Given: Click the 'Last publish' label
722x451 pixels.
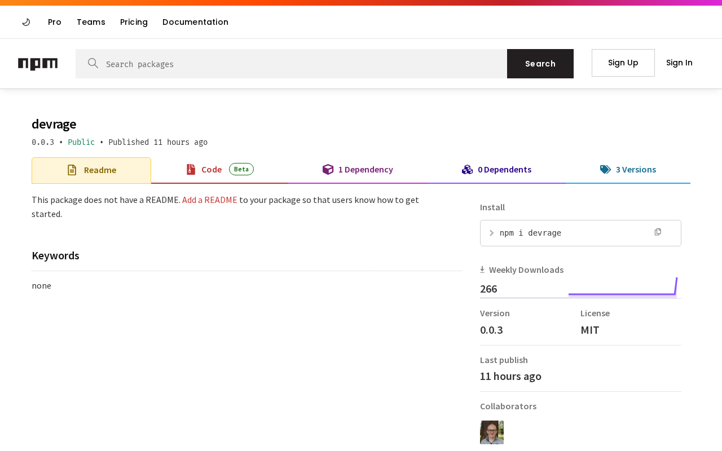Looking at the screenshot, I should [504, 360].
